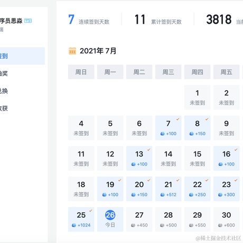The image size is (243, 243).
Task: Select calendar day 12
Action: (110, 158)
